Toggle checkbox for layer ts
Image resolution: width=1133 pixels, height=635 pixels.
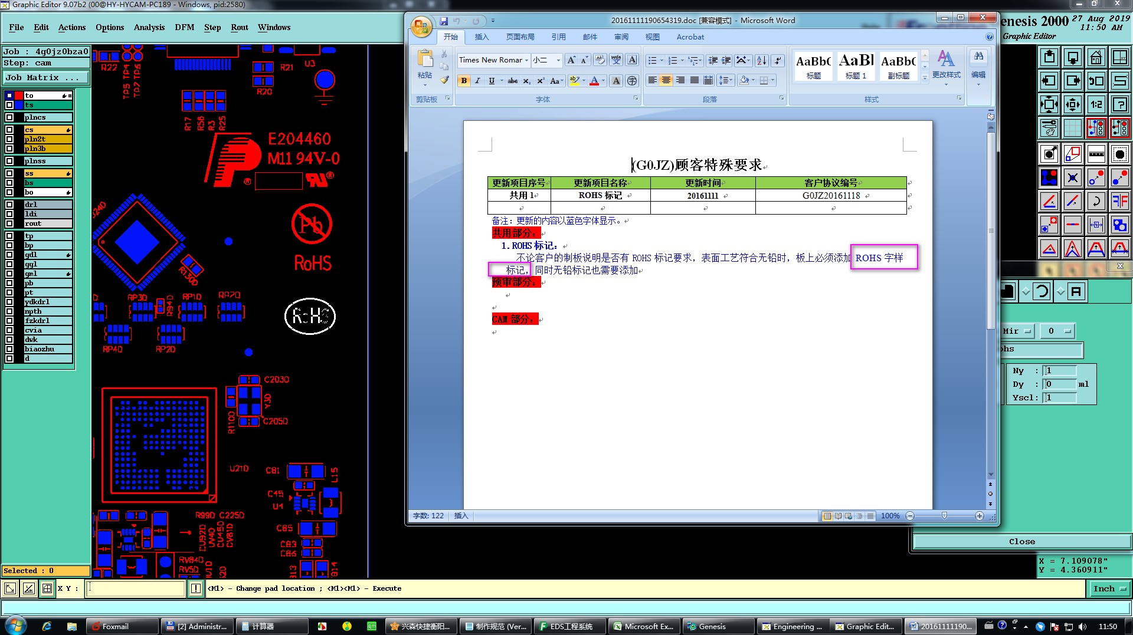[x=9, y=105]
